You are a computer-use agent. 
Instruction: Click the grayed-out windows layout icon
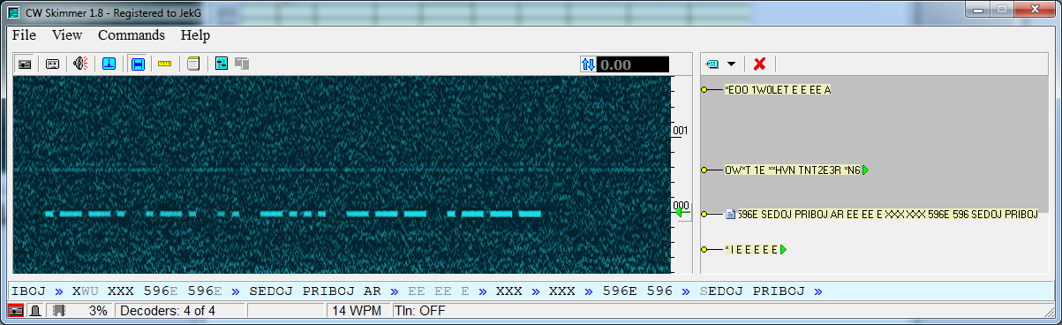(242, 64)
